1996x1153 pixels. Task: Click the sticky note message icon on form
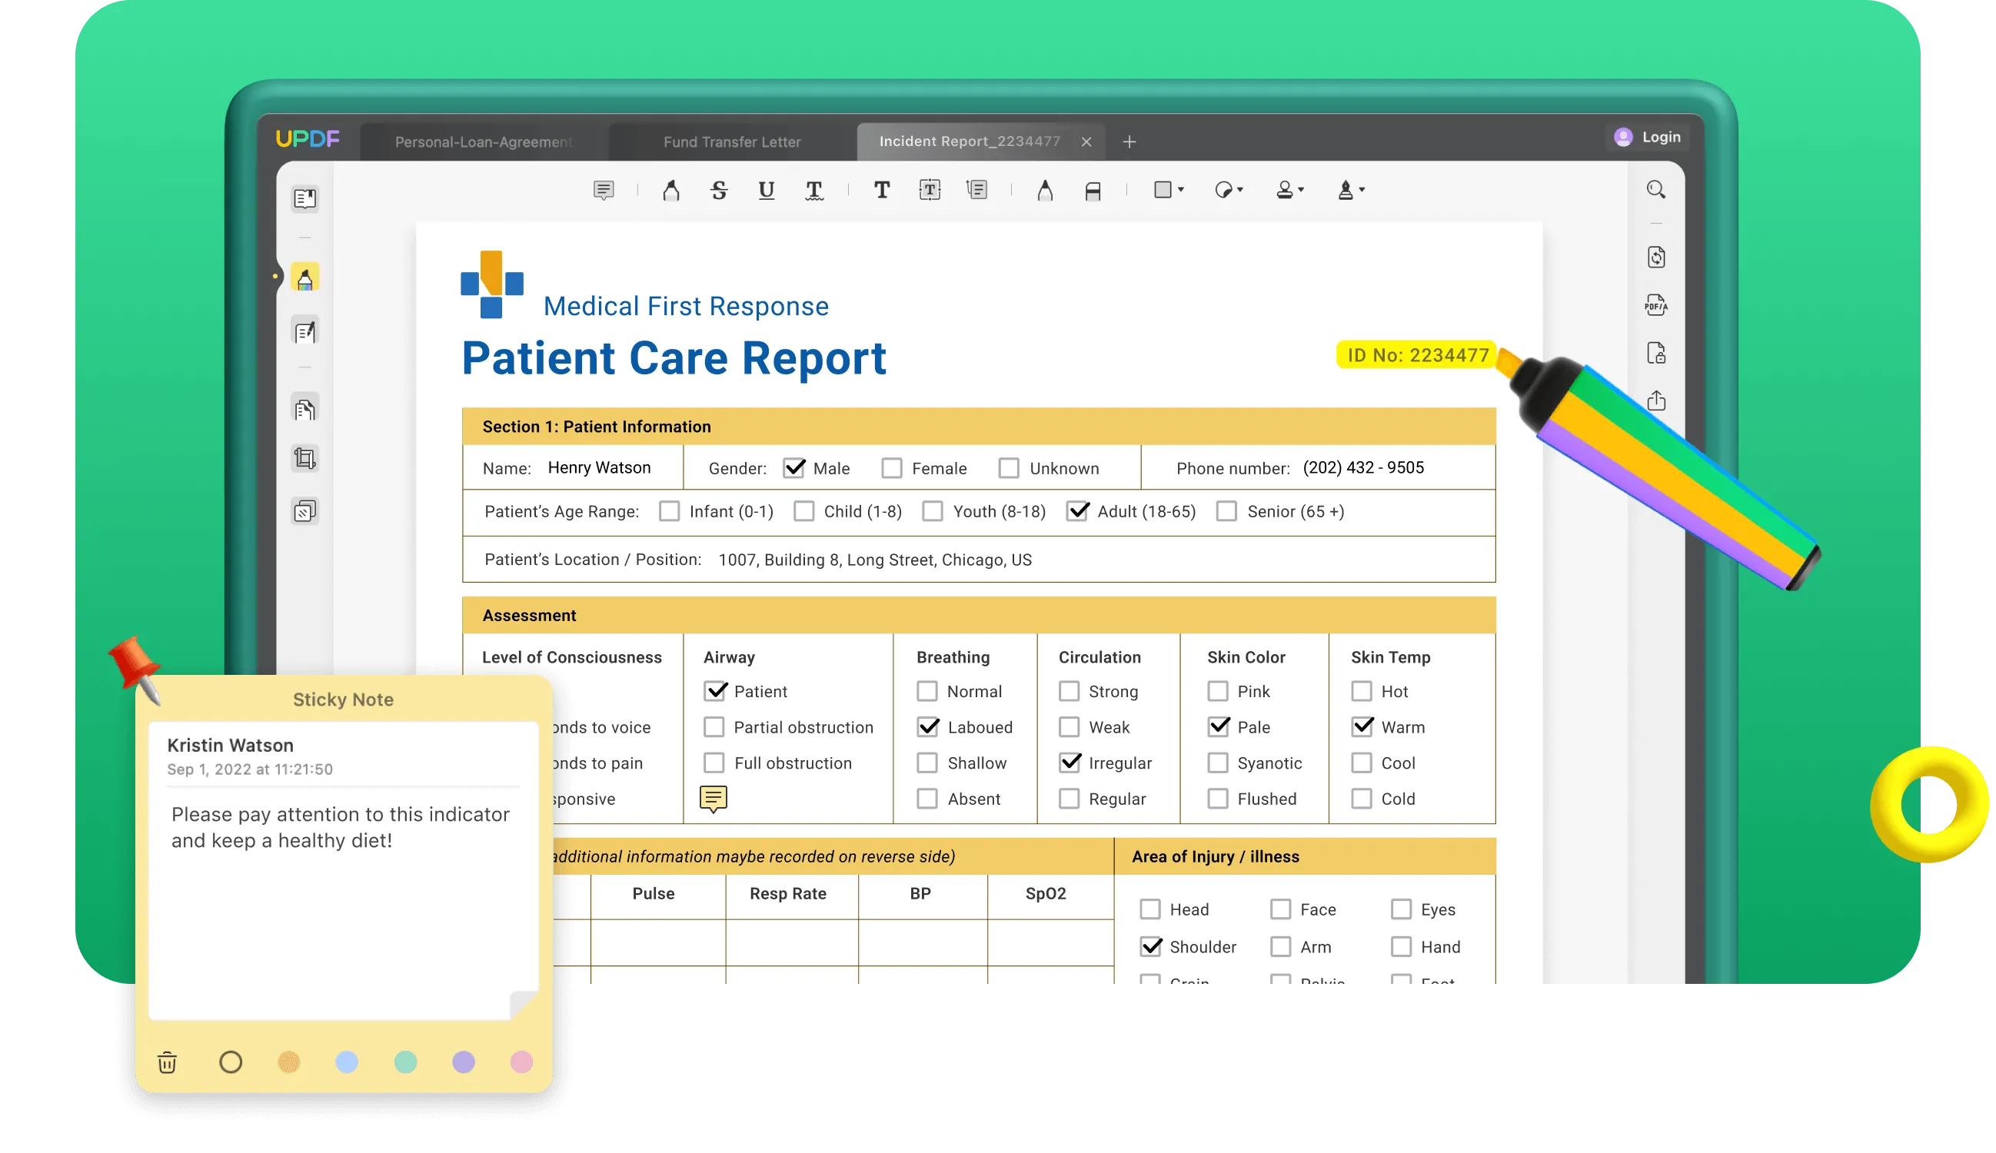[x=713, y=799]
